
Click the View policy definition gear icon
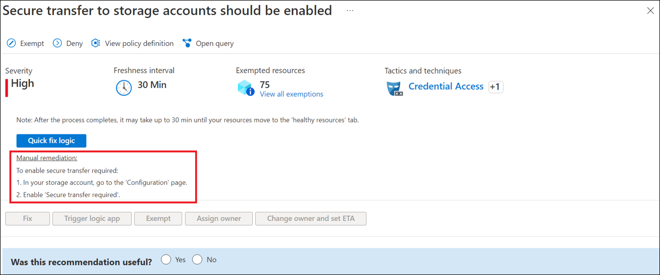click(x=95, y=43)
